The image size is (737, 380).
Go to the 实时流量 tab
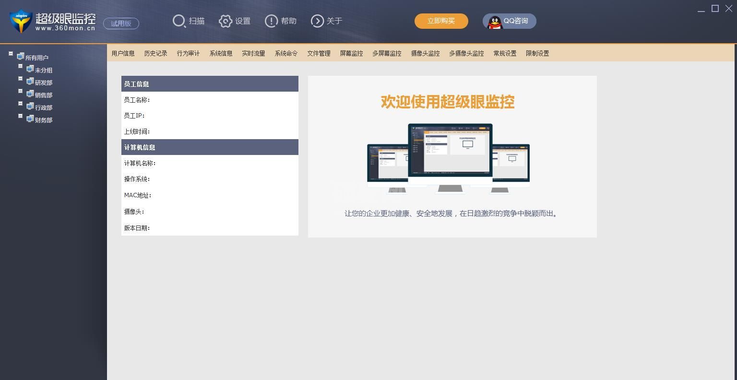[x=254, y=53]
